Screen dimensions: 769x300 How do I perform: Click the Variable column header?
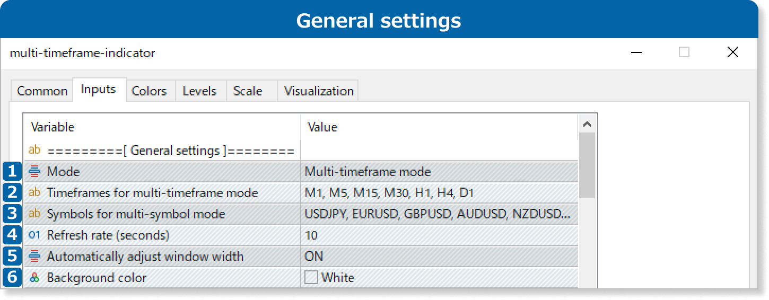[162, 127]
